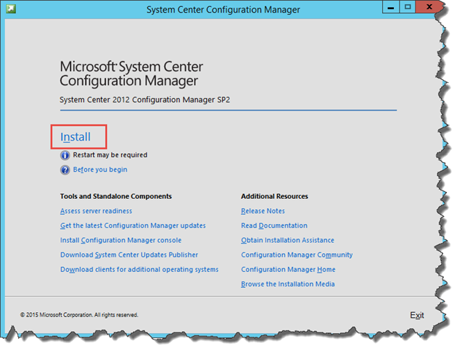Go to Configuration Manager Home

pos(288,269)
